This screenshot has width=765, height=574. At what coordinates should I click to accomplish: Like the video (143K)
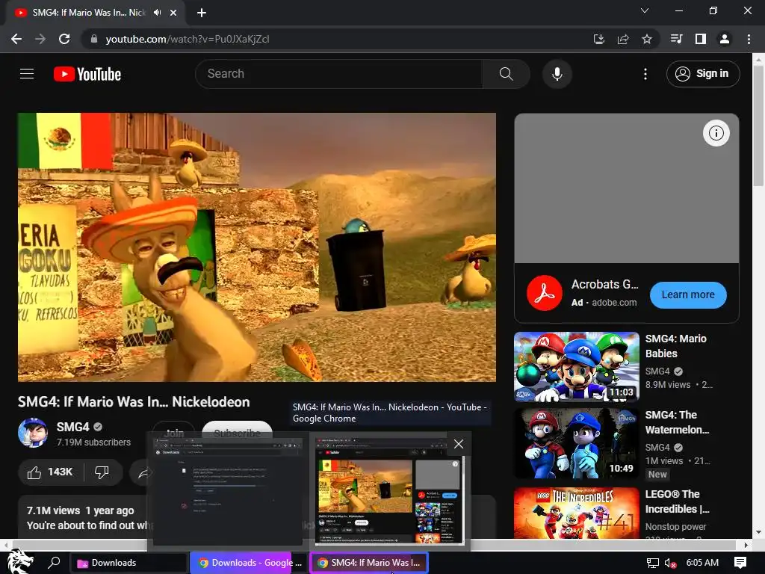coord(51,472)
